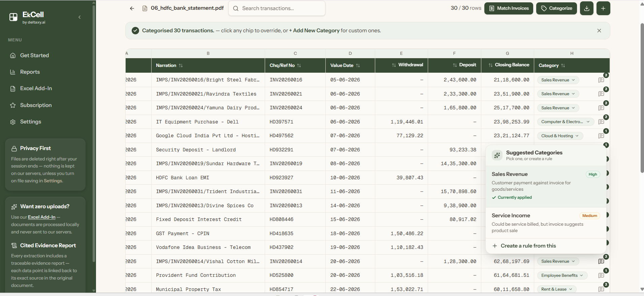Image resolution: width=644 pixels, height=296 pixels.
Task: Click the Cited Evidence Report heading
Action: [48, 246]
